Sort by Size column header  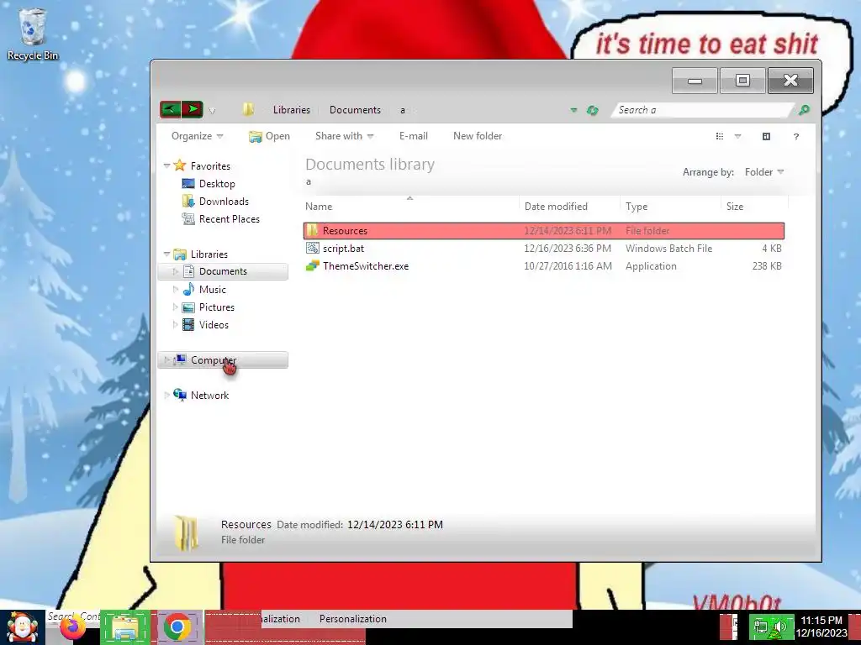pyautogui.click(x=754, y=207)
